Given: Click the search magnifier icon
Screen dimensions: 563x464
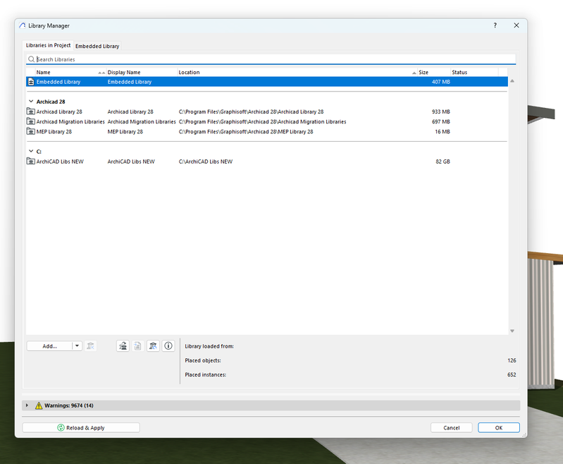Looking at the screenshot, I should click(32, 59).
